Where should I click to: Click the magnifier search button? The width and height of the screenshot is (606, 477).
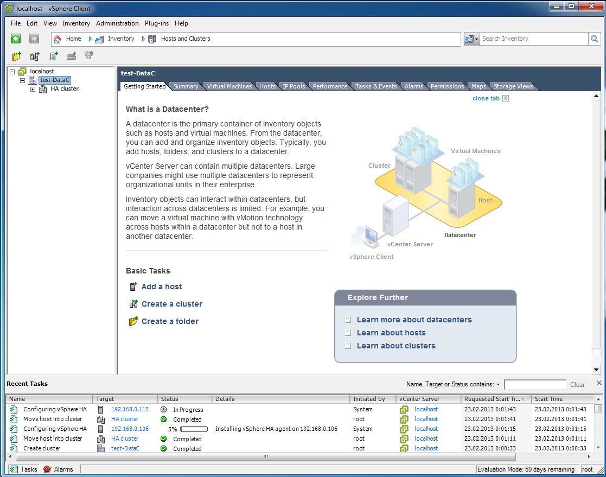[x=595, y=39]
